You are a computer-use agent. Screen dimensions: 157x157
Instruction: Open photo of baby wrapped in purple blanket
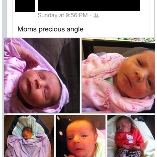29,136
